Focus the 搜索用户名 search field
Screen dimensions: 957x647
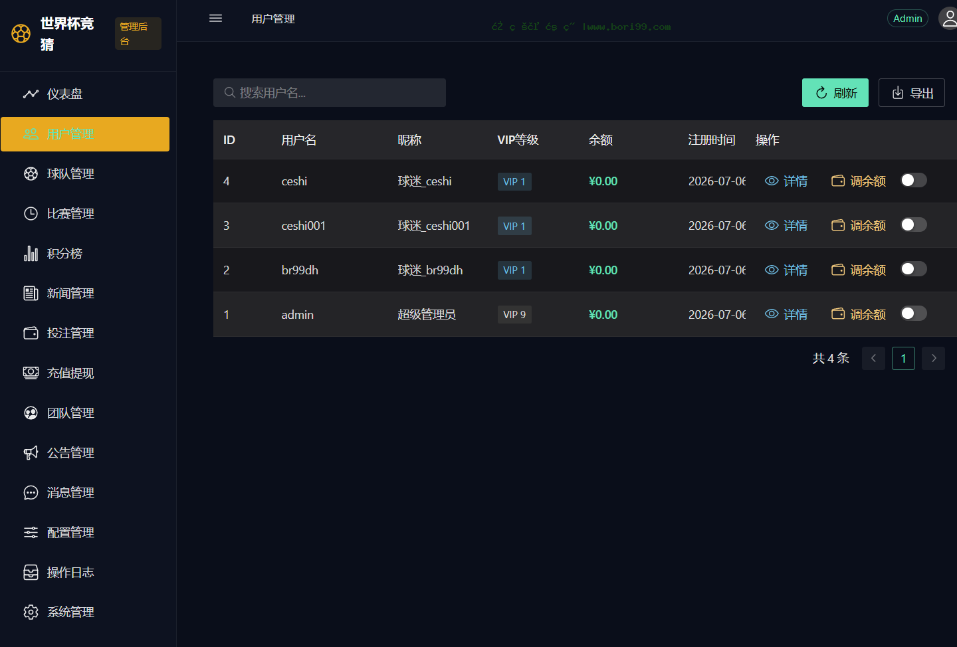click(x=330, y=93)
